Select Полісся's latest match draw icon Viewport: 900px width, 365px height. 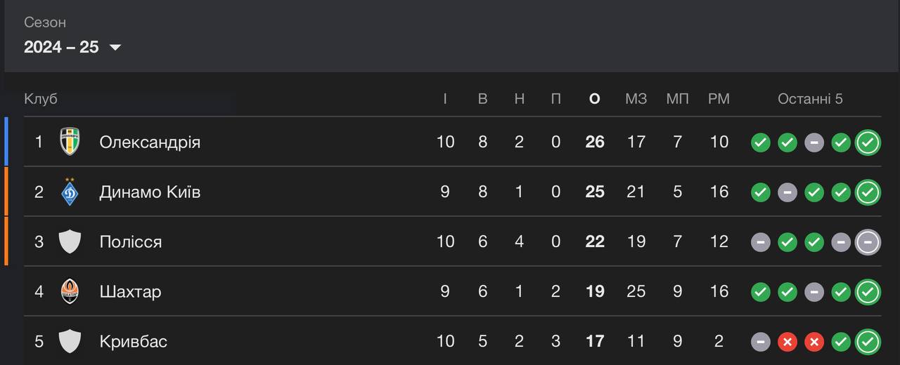(x=868, y=242)
